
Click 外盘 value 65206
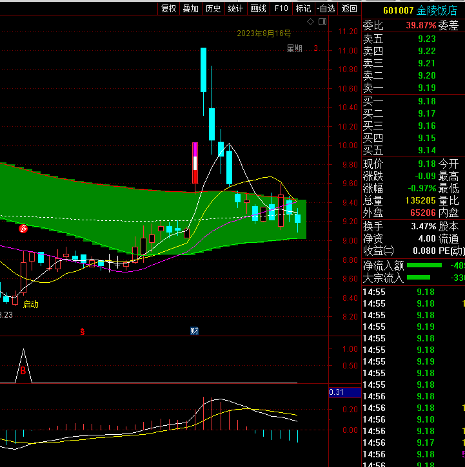423,213
